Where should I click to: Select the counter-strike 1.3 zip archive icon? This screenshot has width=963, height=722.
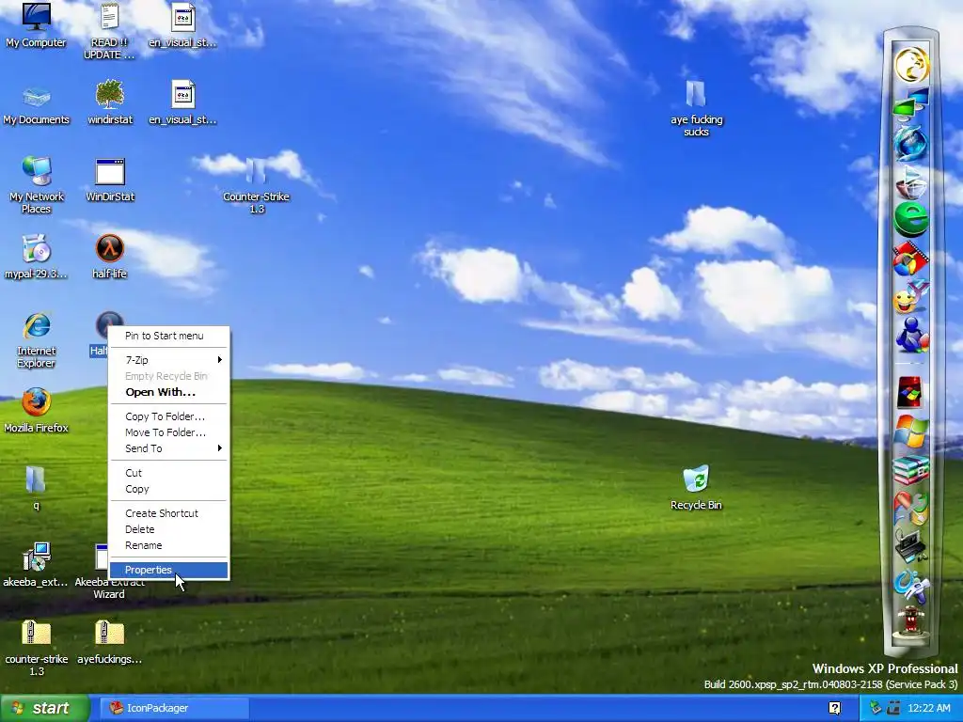(x=37, y=634)
